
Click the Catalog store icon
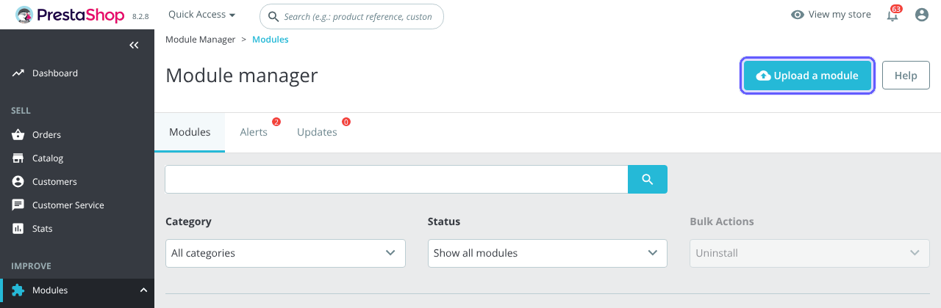click(18, 158)
